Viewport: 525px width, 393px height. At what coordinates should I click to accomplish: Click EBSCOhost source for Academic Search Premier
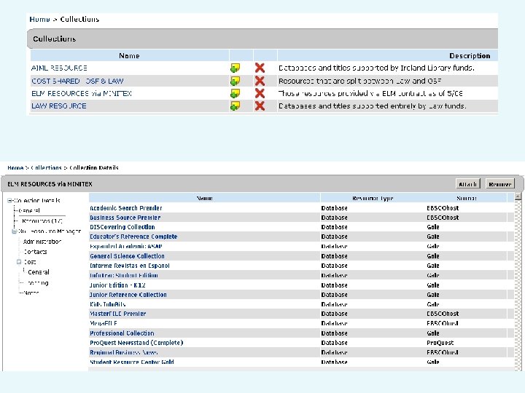point(443,208)
